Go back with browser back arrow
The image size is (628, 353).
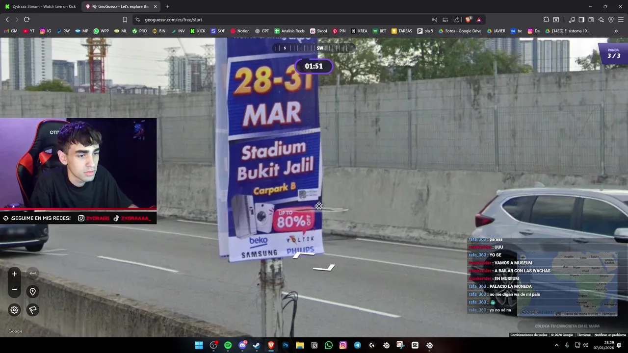(7, 20)
